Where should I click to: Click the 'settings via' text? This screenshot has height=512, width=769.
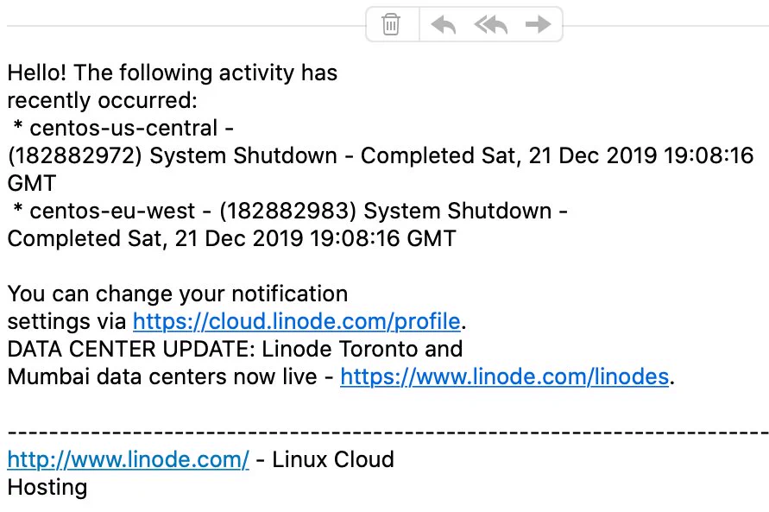66,322
